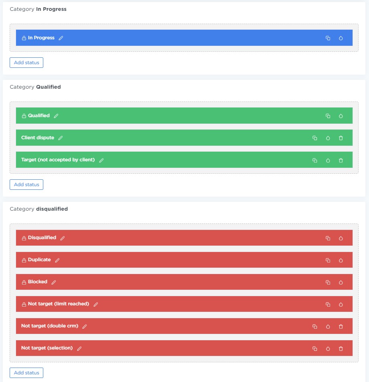This screenshot has height=382, width=369.
Task: Delete Target (not accepted by client) status
Action: 341,160
